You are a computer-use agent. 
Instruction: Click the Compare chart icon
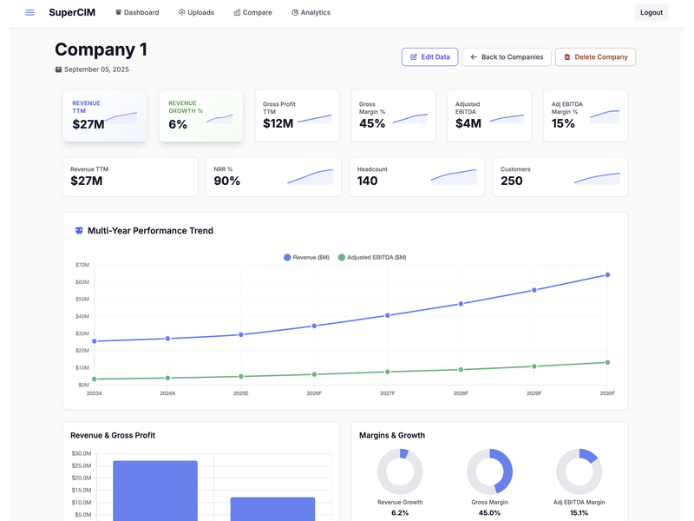[237, 13]
